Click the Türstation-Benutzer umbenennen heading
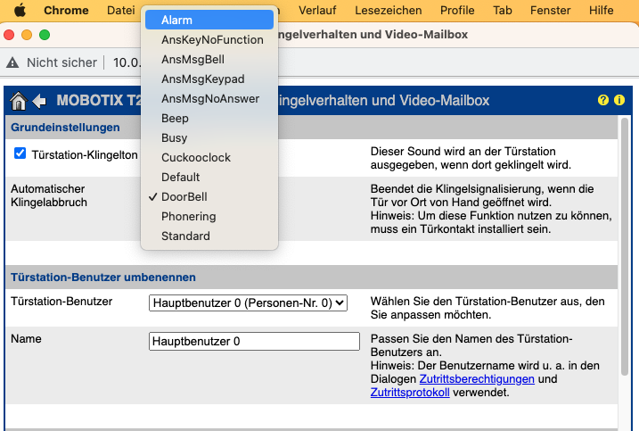The image size is (639, 431). [103, 278]
